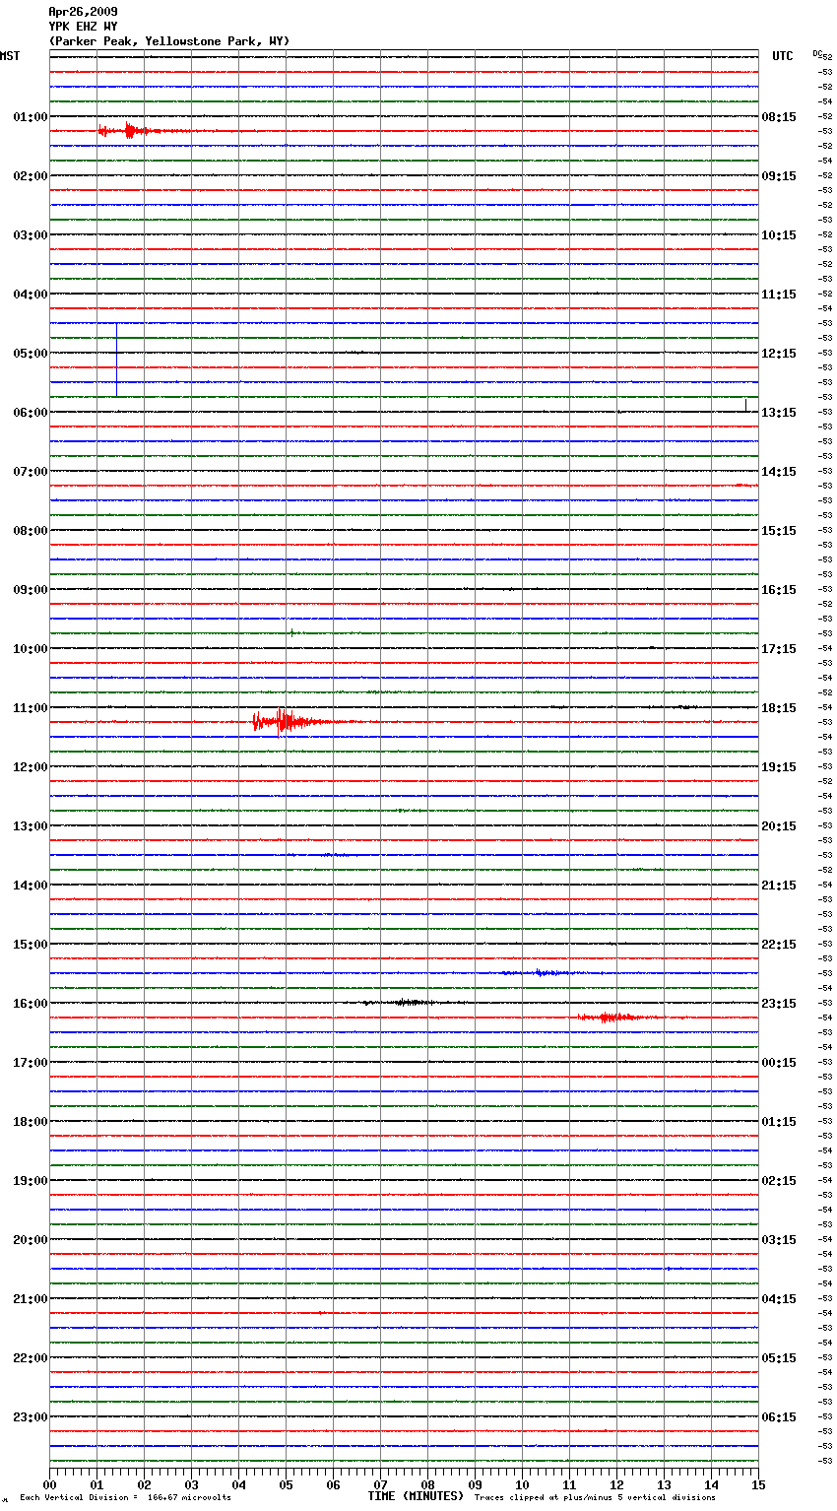The width and height of the screenshot is (837, 1511).
Task: Click the "13:00" MST time label
Action: [x=31, y=826]
